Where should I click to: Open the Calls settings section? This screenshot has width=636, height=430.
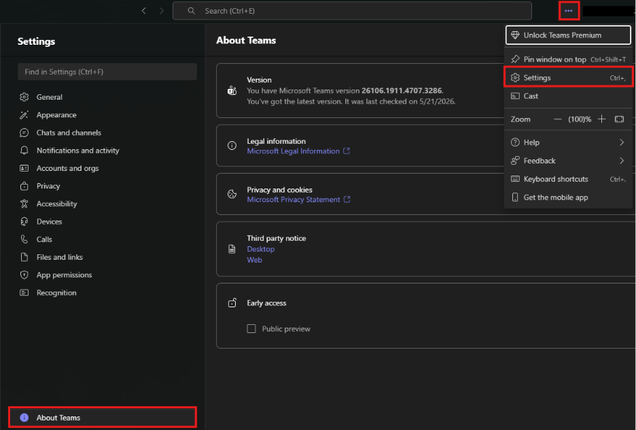[107, 239]
